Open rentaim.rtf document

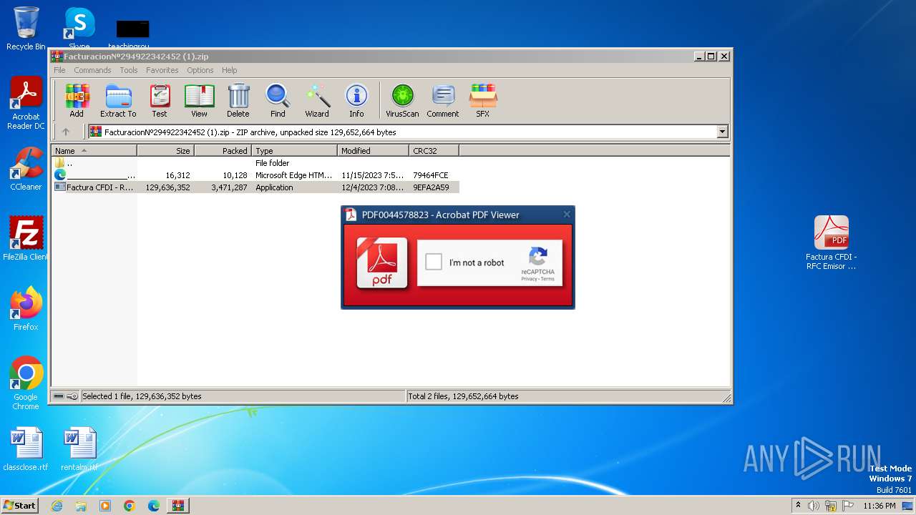point(79,449)
